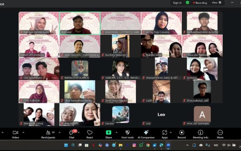
Task: Click the green encryption shield icon
Action: click(188, 3)
